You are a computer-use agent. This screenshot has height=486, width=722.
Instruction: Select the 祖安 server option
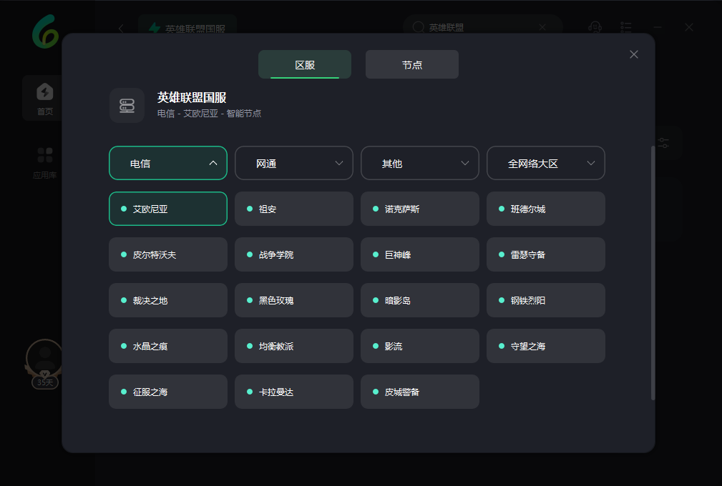click(x=294, y=209)
